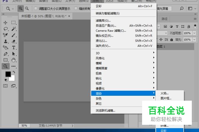This screenshot has width=199, height=132.
Task: Filter layers by type layer icon
Action: pyautogui.click(x=177, y=26)
